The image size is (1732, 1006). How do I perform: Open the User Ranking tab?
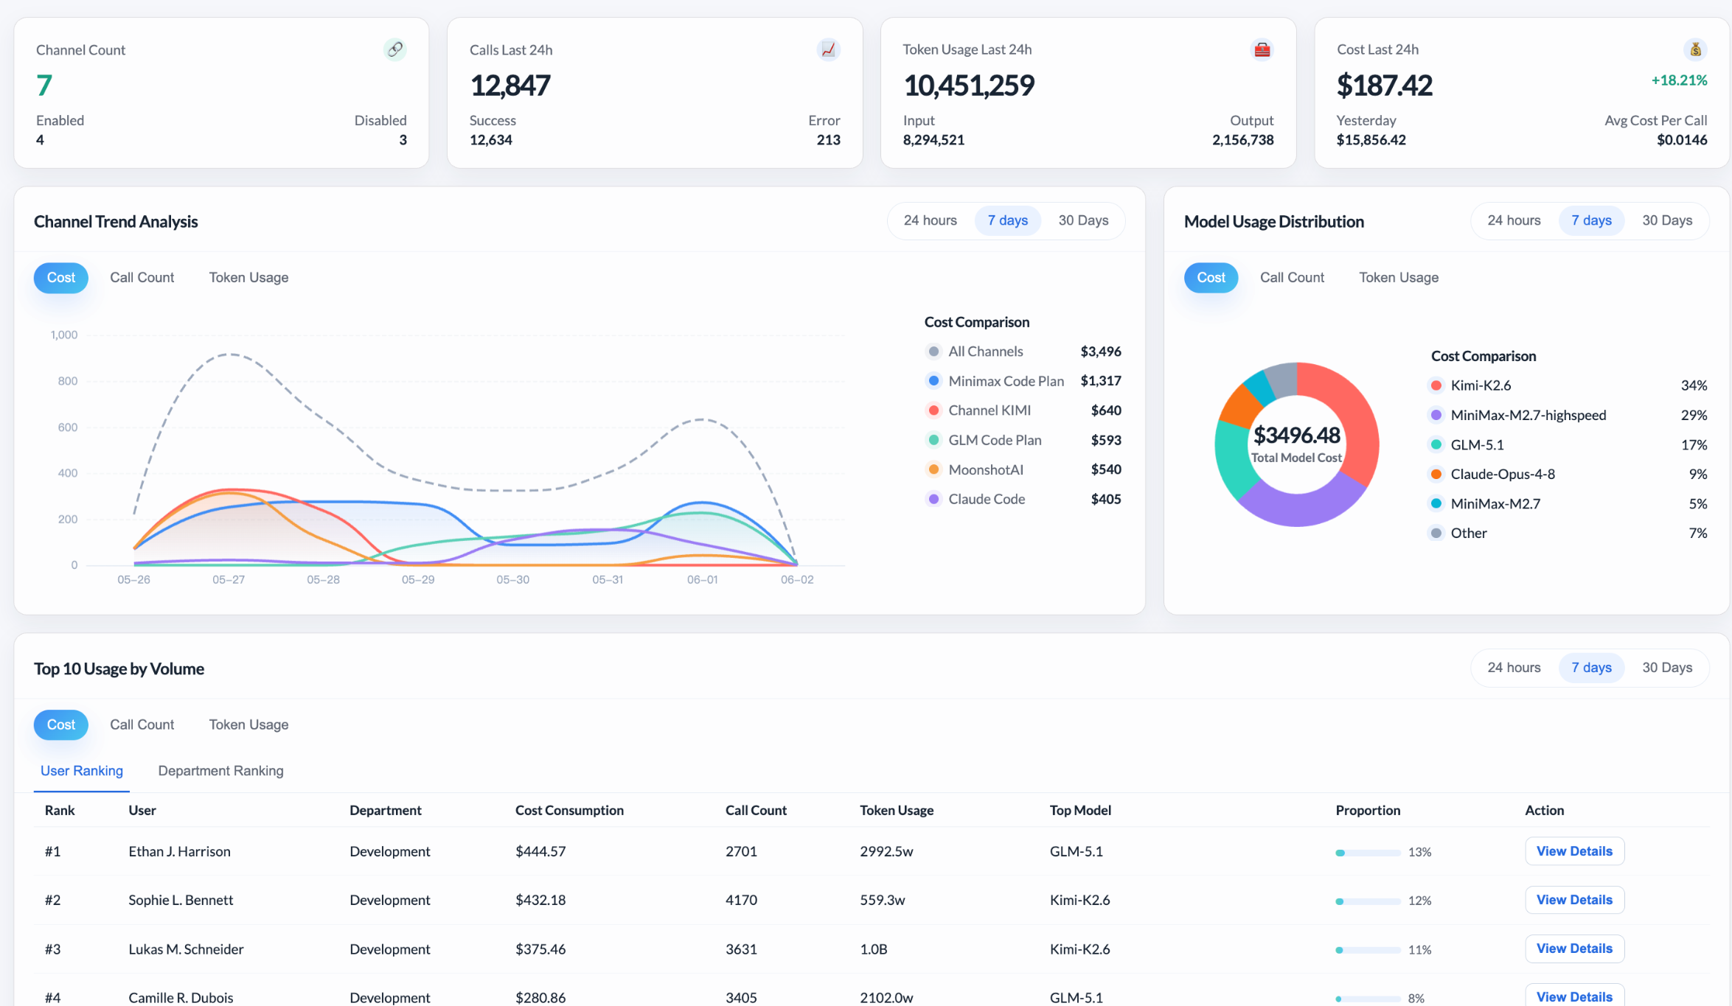click(82, 771)
